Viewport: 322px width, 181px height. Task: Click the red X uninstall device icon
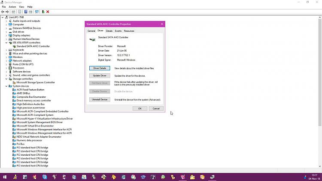click(x=48, y=12)
